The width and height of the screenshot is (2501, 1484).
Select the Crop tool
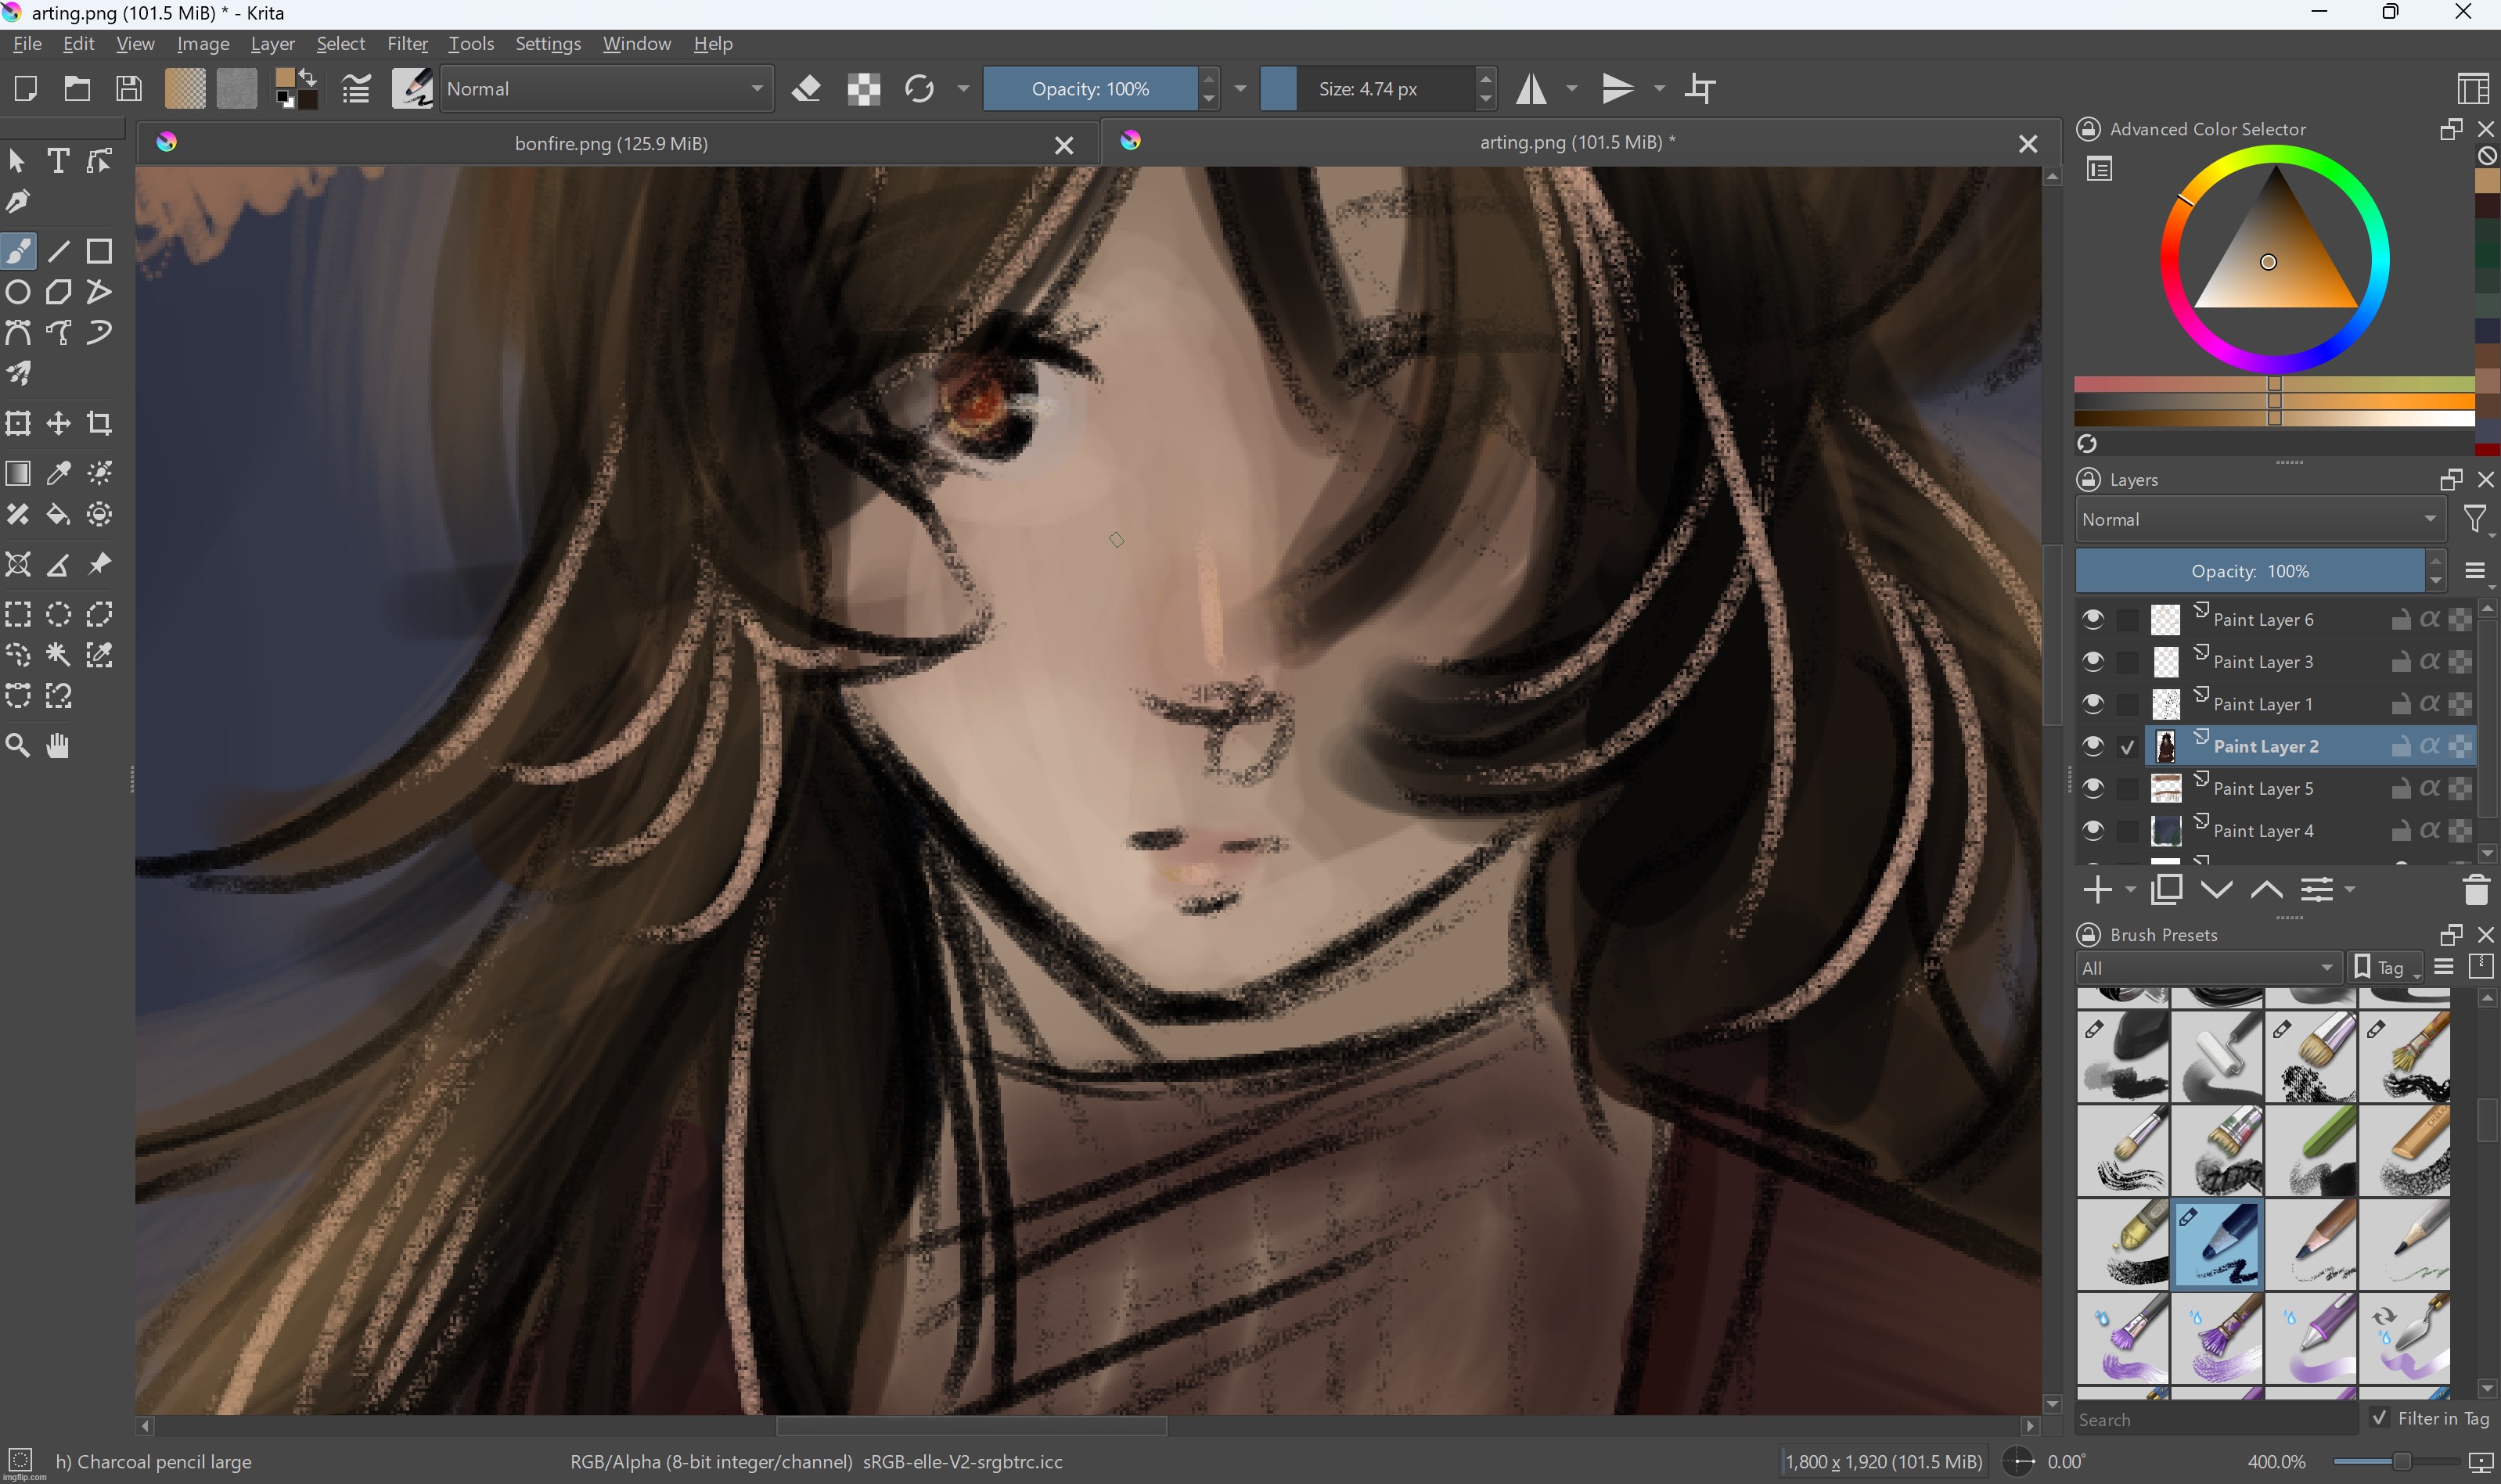(99, 423)
